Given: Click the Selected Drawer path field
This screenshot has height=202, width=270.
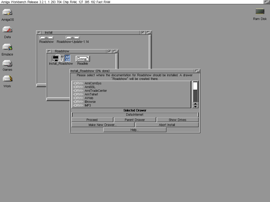Looking at the screenshot, I should [135, 115].
